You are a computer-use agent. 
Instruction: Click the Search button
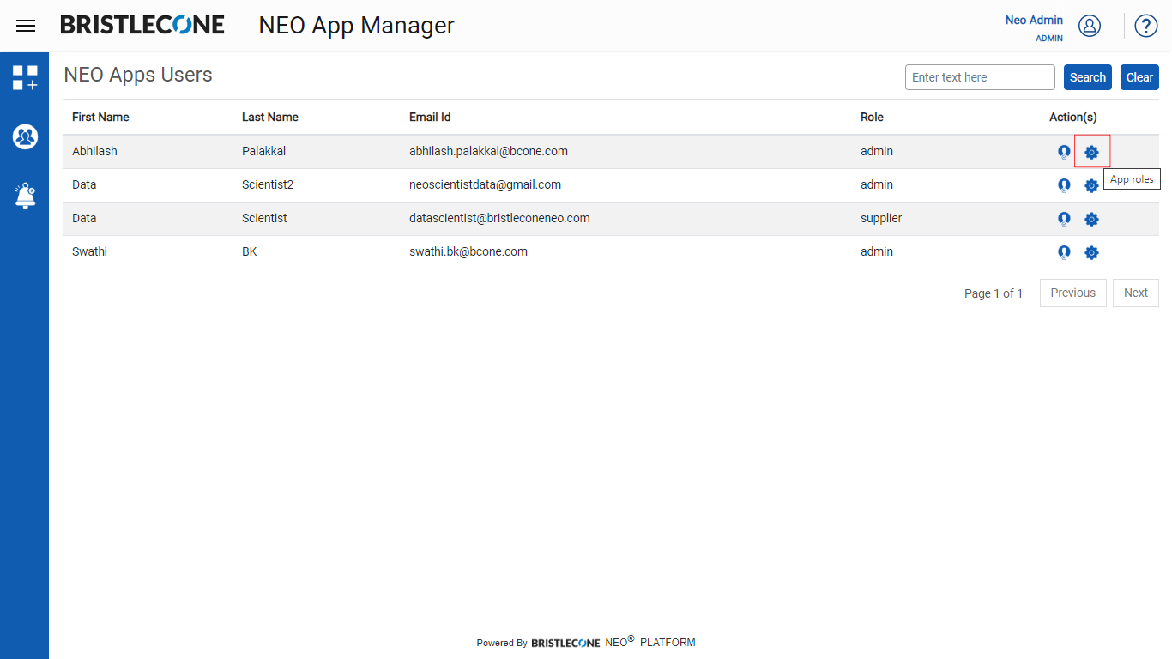point(1088,77)
